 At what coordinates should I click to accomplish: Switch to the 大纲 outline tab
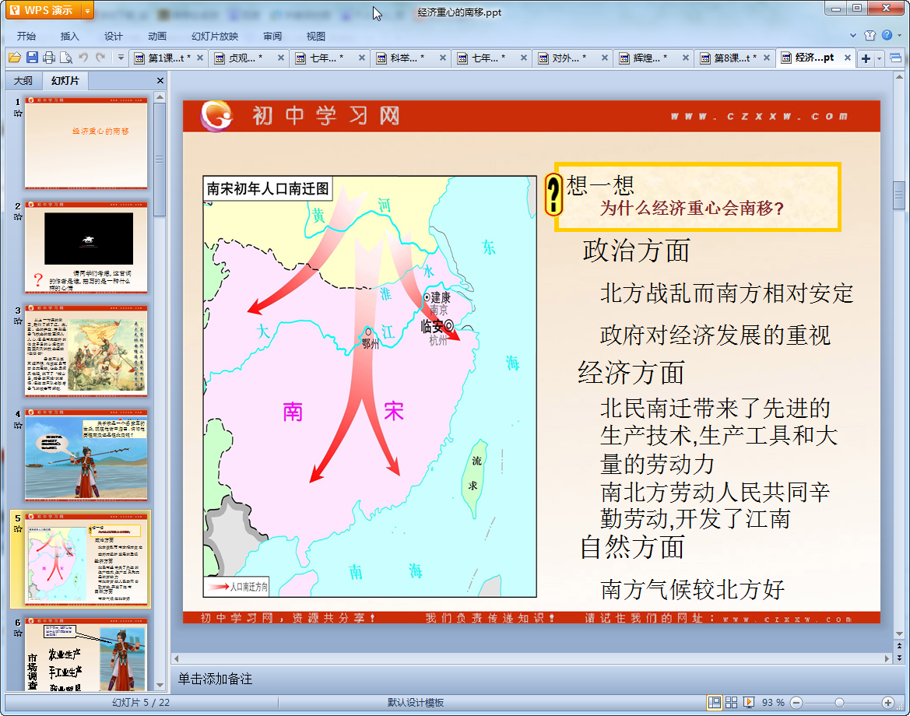point(23,81)
